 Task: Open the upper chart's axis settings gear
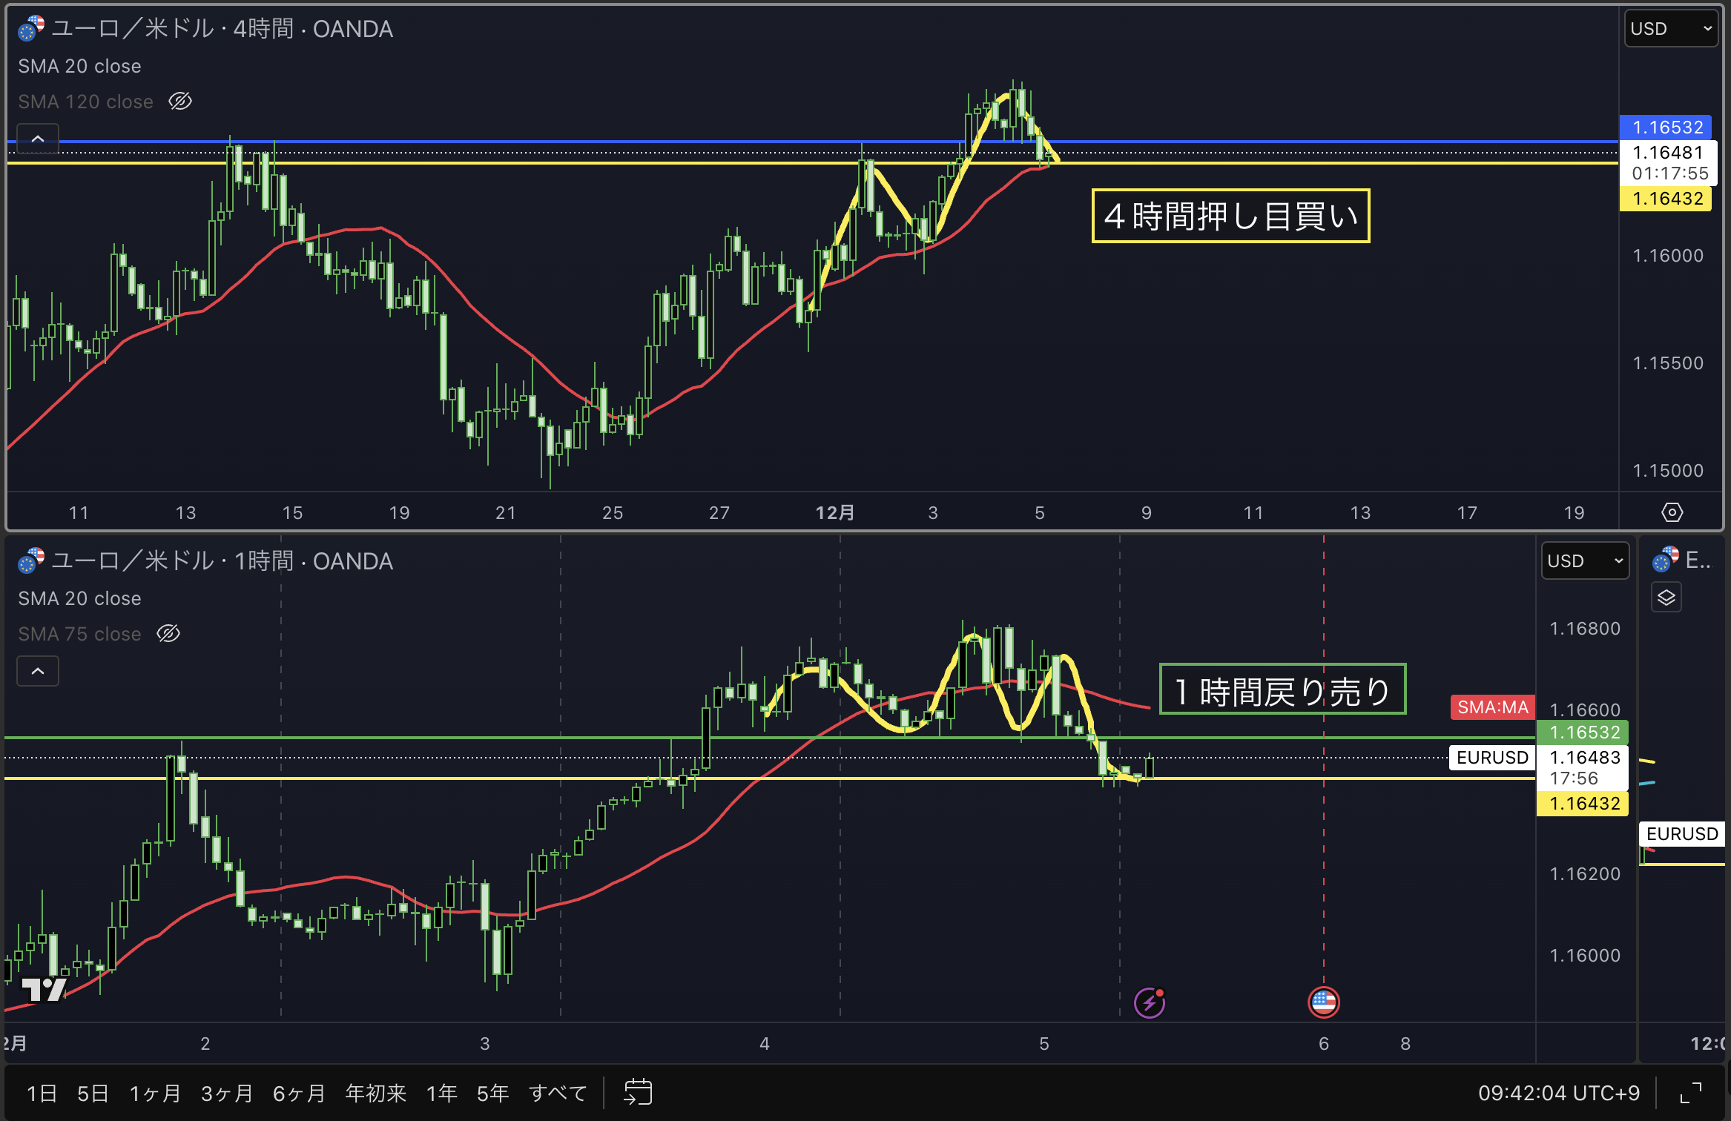coord(1672,512)
